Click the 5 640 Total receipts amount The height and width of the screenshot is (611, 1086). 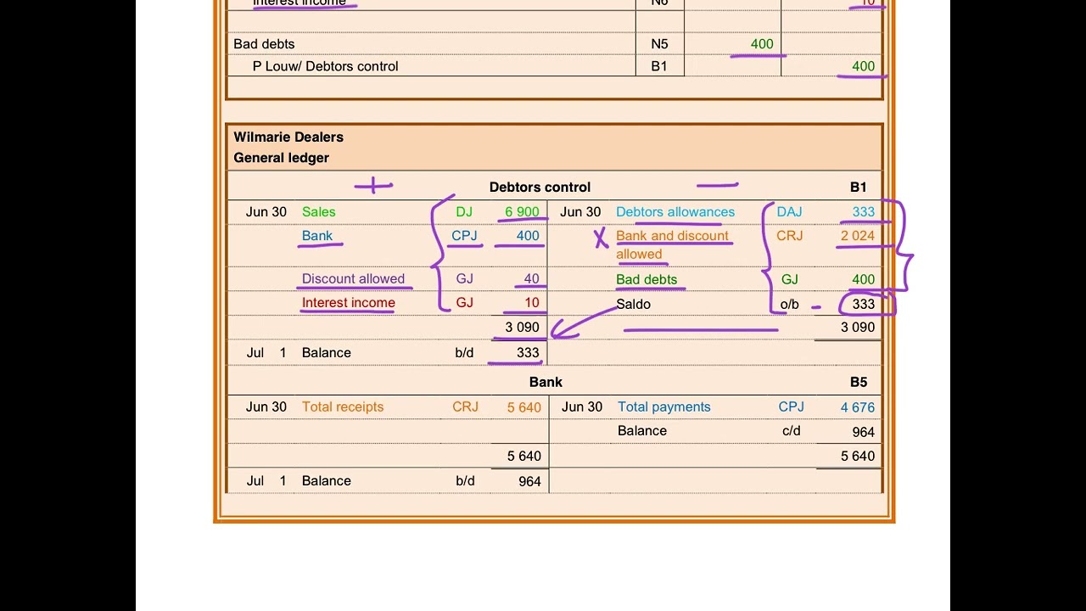(x=524, y=407)
